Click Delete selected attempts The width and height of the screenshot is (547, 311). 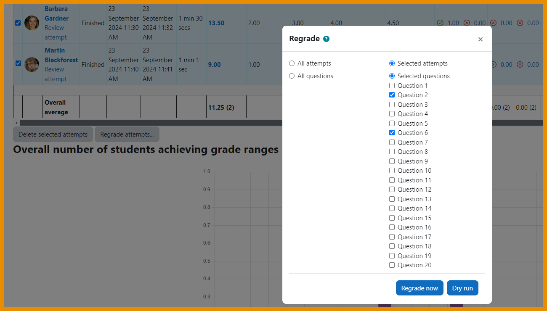pos(53,134)
